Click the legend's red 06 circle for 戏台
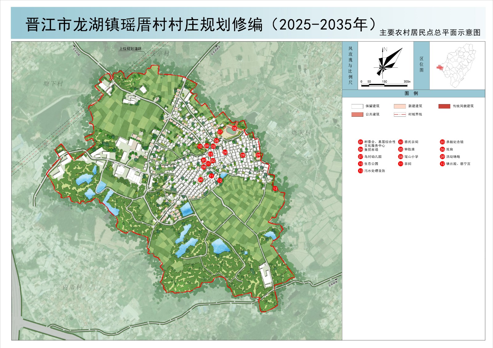Image resolution: width=493 pixels, height=348 pixels. point(442,149)
